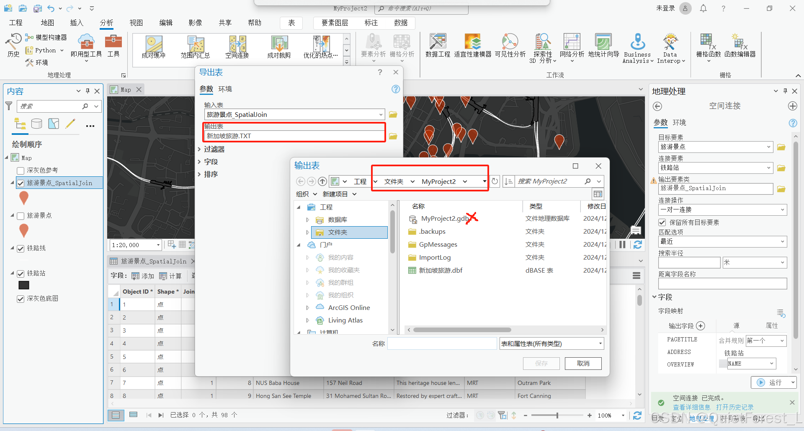
Task: Switch to 环境 tab in 地理处理 pane
Action: [679, 123]
